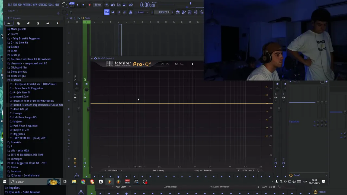Open the Pro-Q 3 window menu arrow

pyautogui.click(x=92, y=58)
